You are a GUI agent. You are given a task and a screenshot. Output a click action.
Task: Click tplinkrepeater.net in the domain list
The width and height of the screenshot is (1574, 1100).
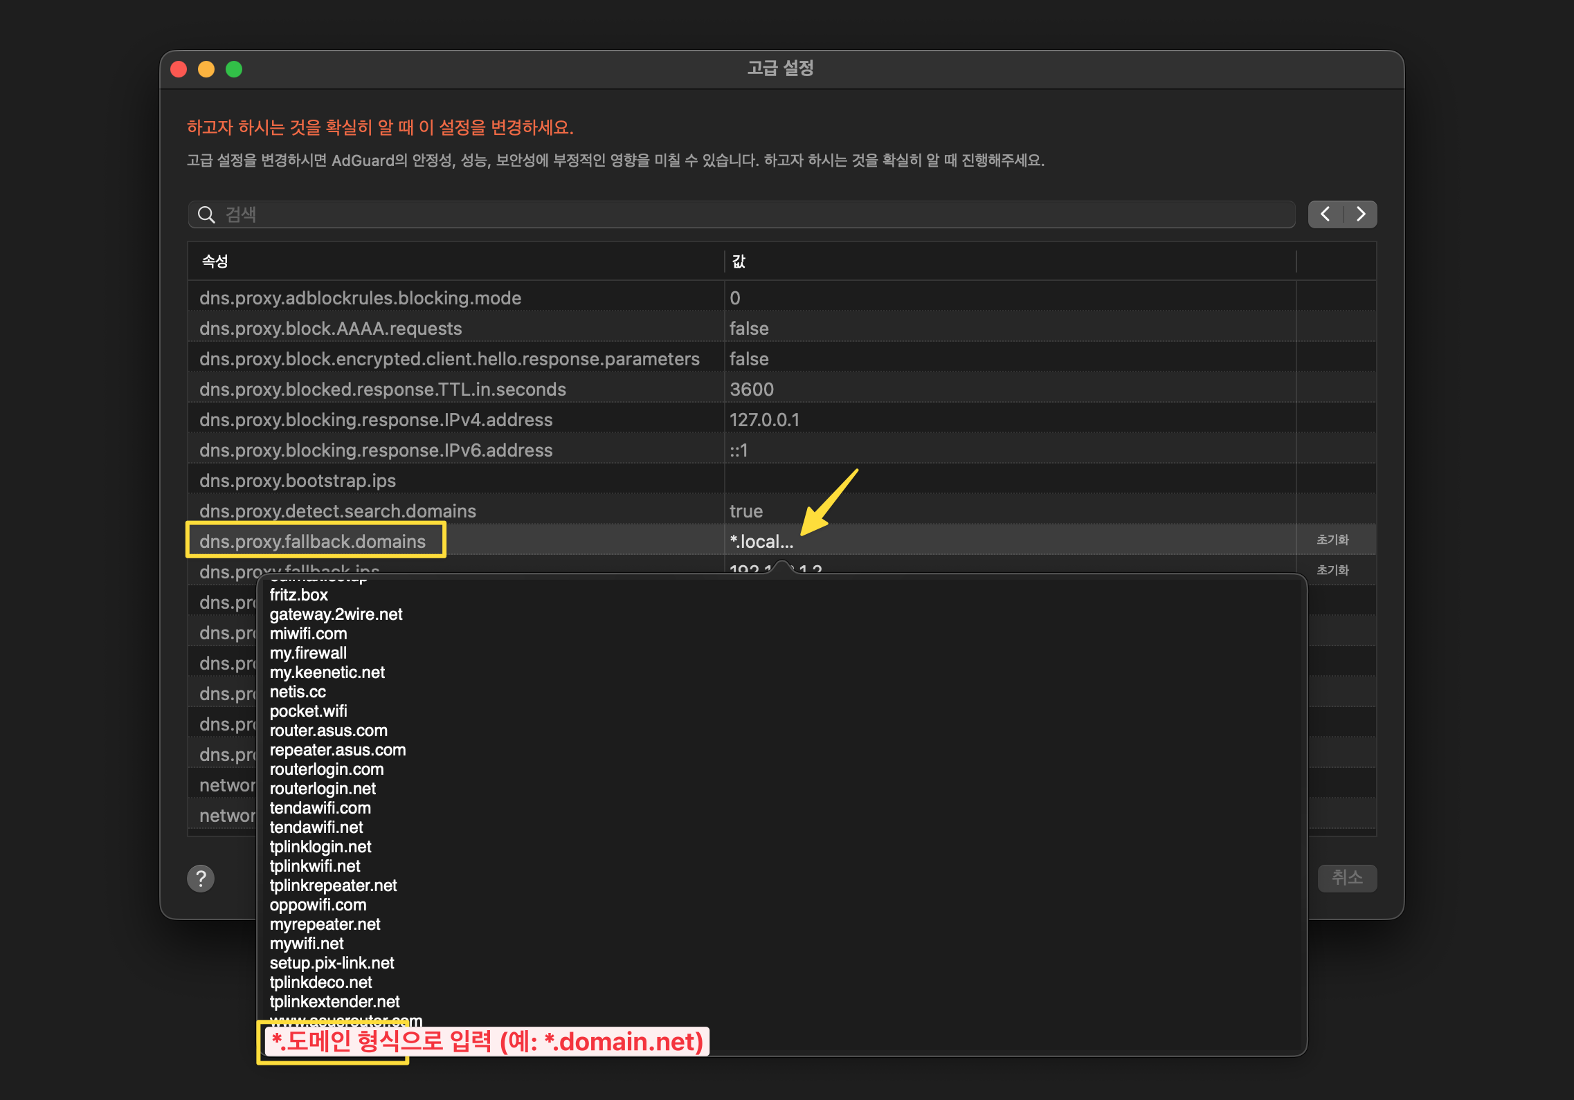[333, 885]
